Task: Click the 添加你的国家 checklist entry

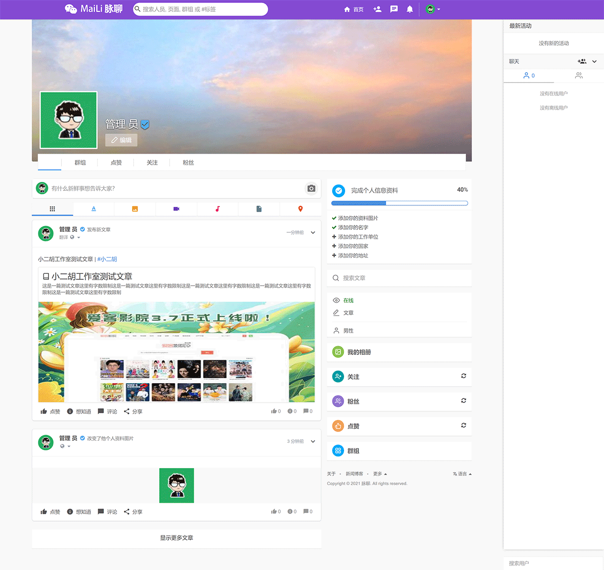Action: pyautogui.click(x=352, y=246)
